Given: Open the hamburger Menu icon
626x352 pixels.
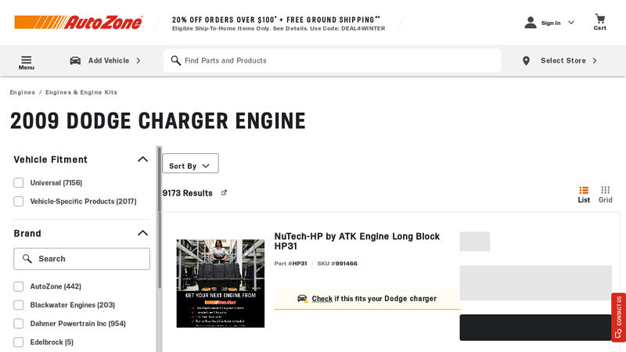Looking at the screenshot, I should tap(27, 60).
